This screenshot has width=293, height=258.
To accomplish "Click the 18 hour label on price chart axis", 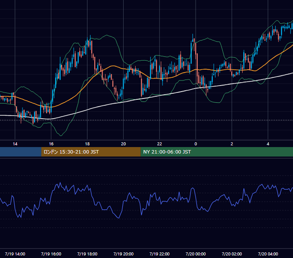I will [x=87, y=144].
